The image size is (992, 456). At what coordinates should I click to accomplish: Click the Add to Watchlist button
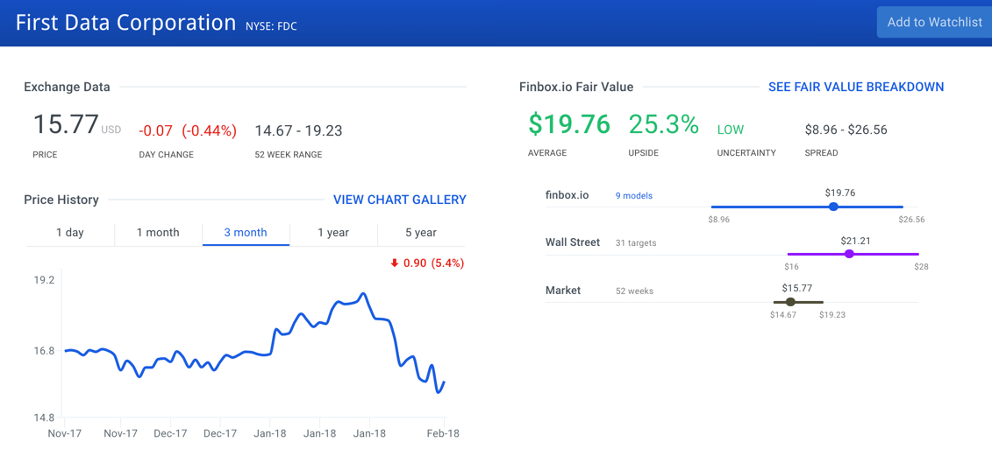(x=934, y=23)
